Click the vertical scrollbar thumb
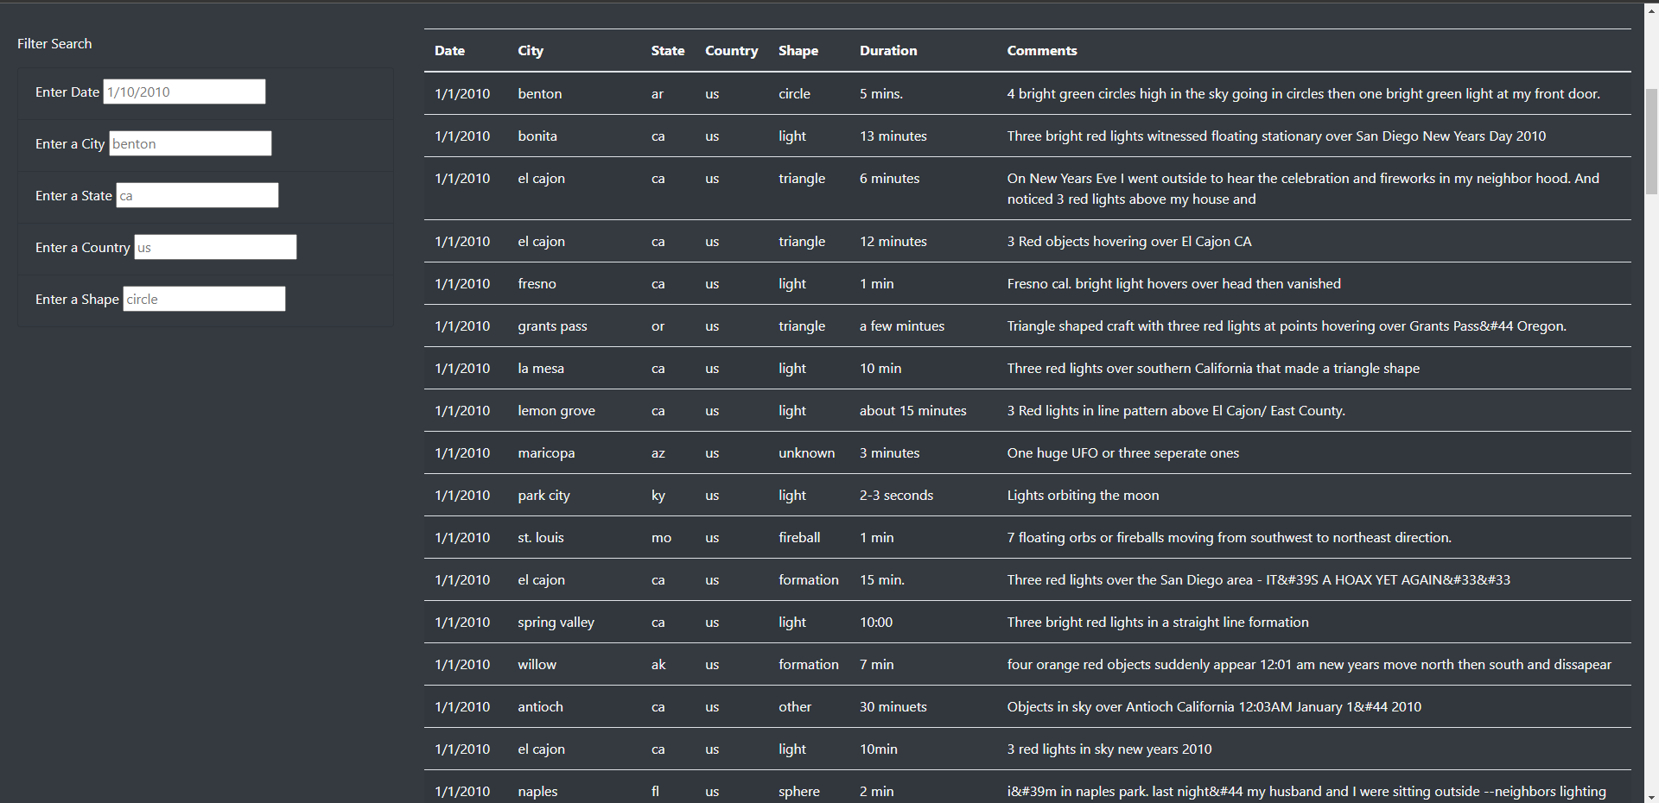This screenshot has width=1659, height=803. click(x=1651, y=142)
